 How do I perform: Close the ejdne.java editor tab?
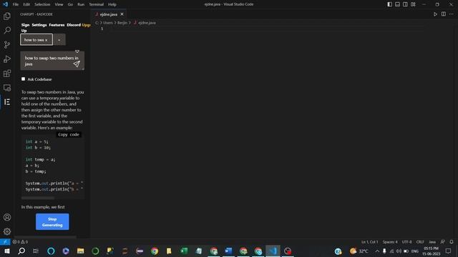122,14
